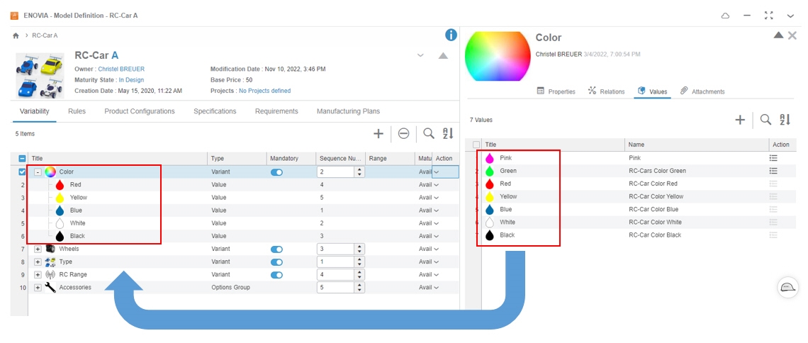Collapse the Color panel header

[779, 35]
